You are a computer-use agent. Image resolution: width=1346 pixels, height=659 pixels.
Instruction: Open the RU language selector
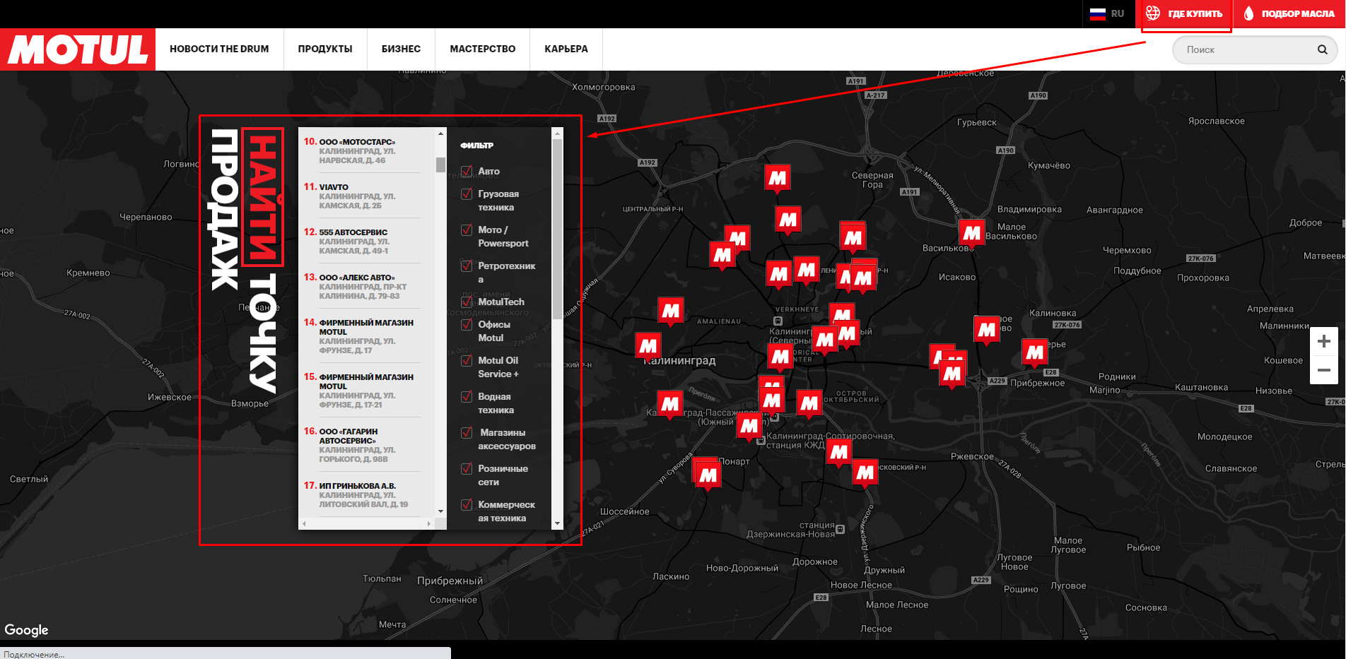[1108, 13]
